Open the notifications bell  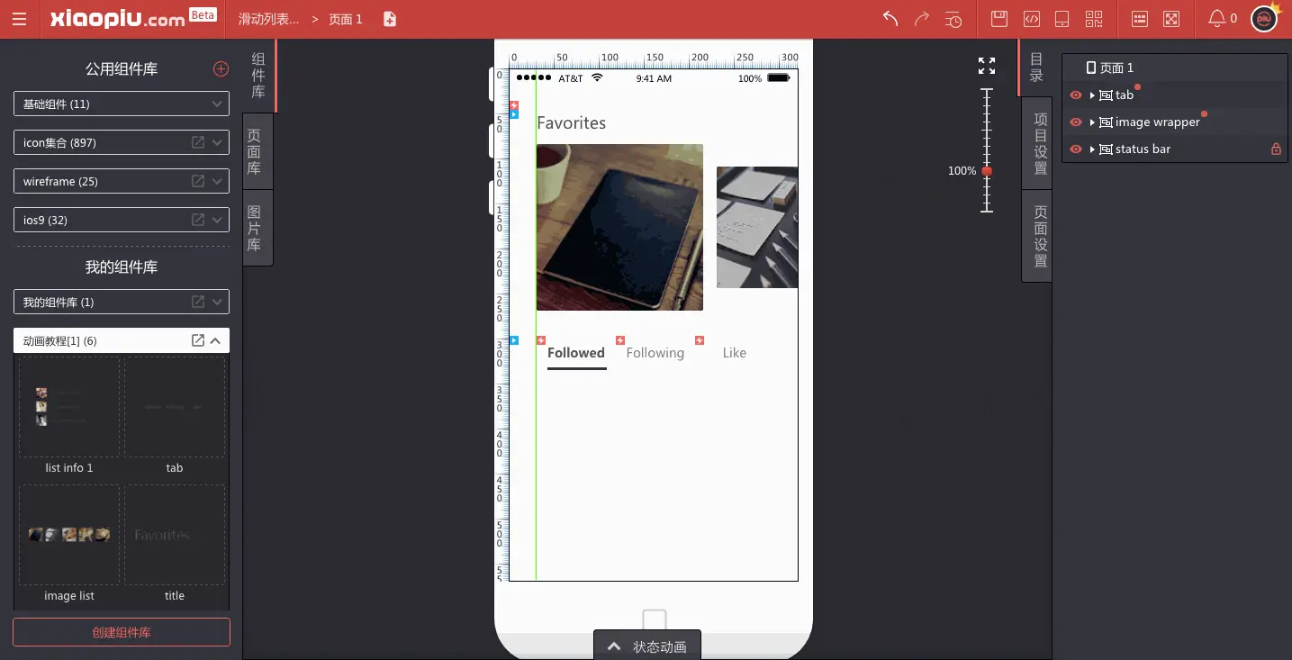point(1216,18)
